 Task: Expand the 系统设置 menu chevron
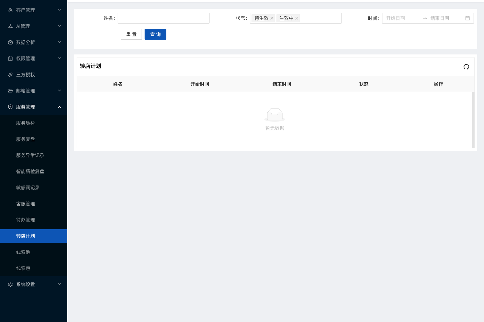(x=59, y=284)
